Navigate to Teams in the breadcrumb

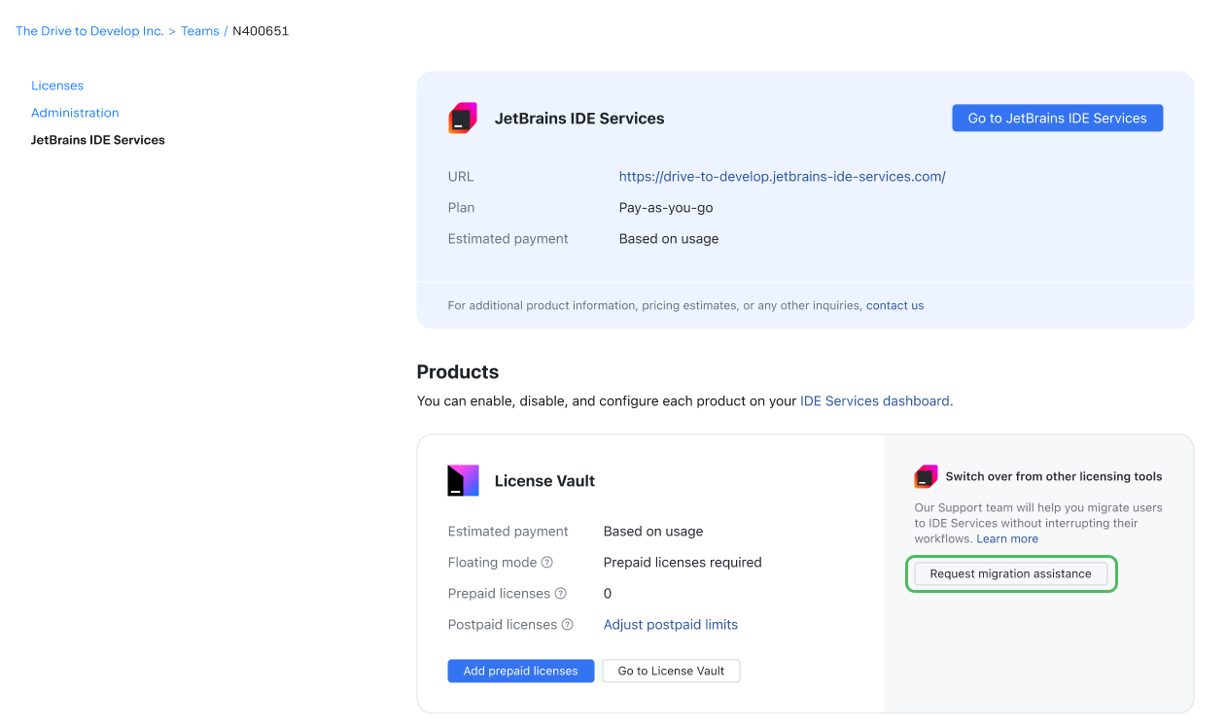click(x=200, y=31)
